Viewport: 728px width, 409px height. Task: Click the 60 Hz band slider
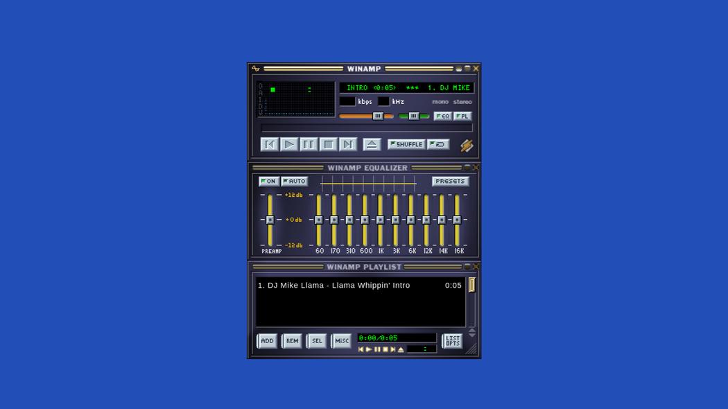click(x=318, y=220)
